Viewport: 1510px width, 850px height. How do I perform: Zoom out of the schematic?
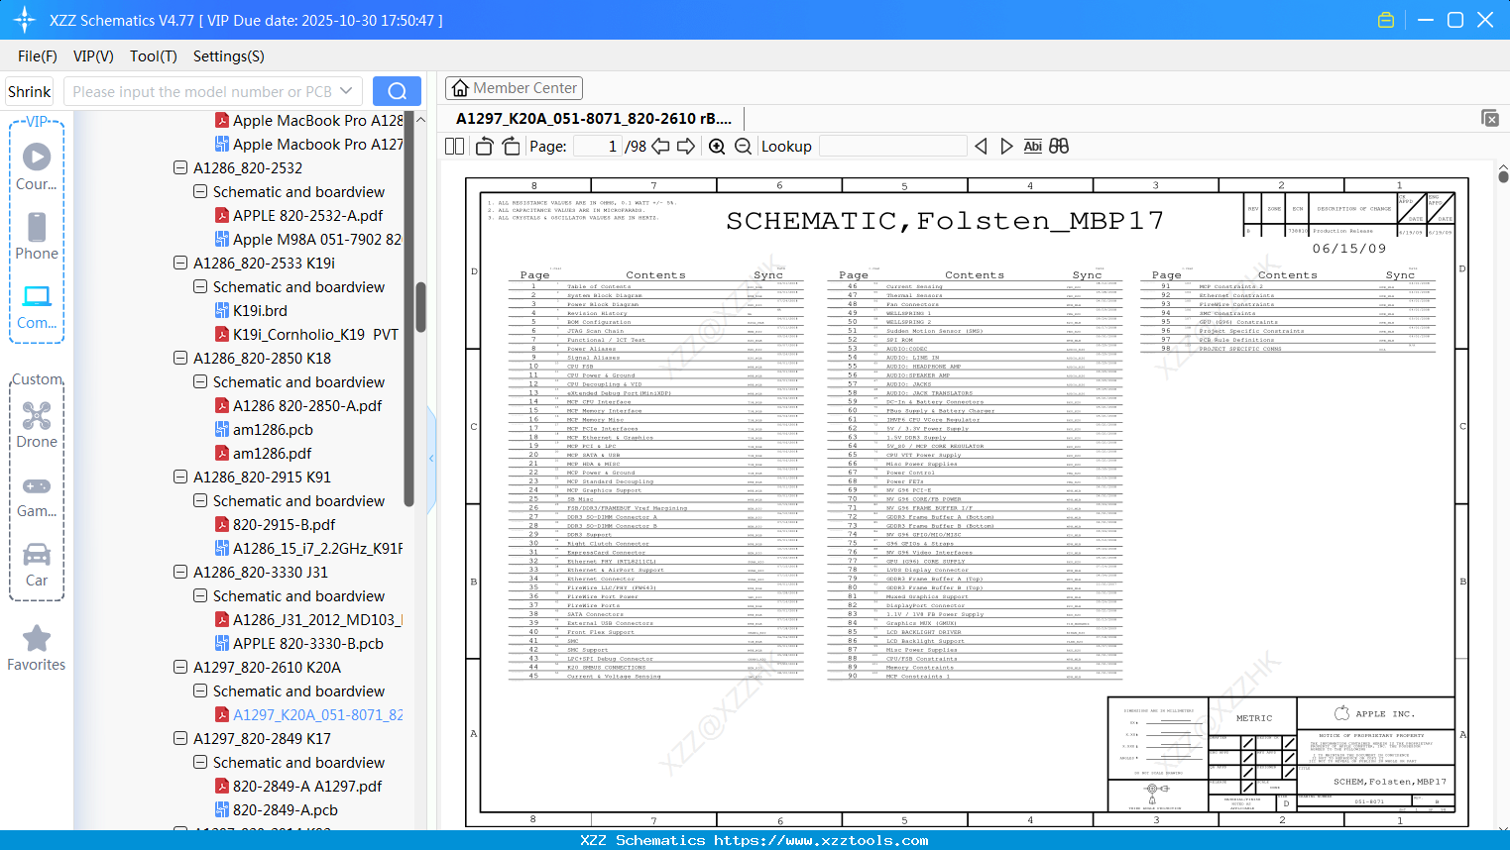[743, 147]
